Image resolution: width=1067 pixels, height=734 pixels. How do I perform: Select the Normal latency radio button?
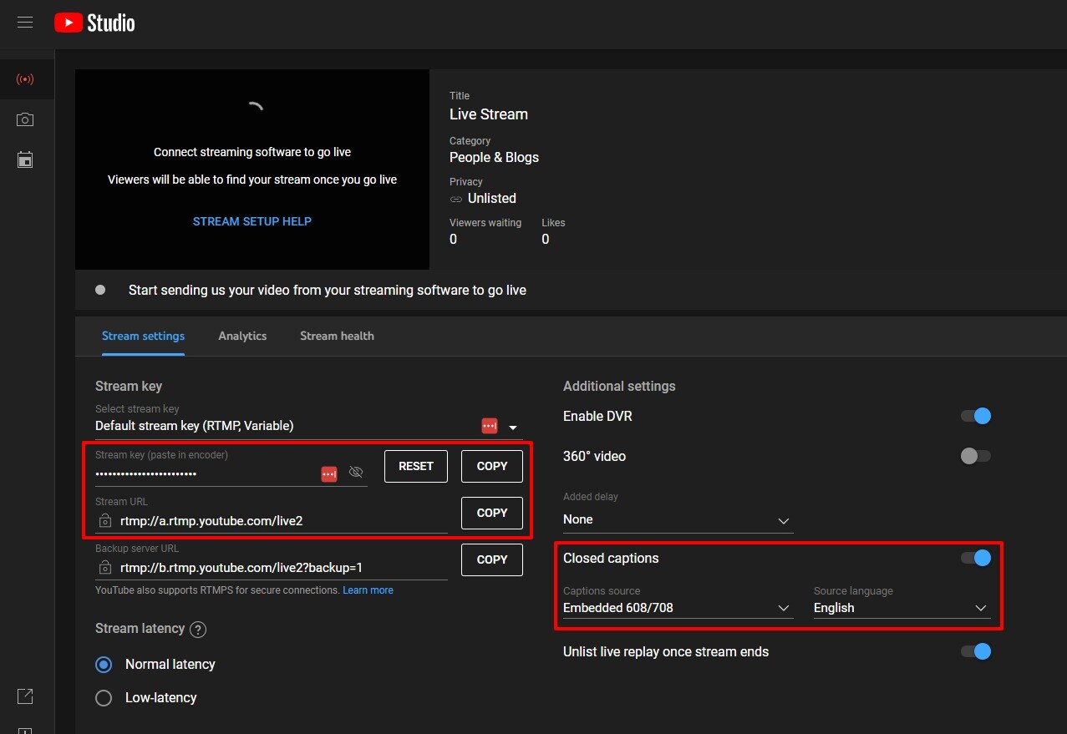pyautogui.click(x=104, y=665)
